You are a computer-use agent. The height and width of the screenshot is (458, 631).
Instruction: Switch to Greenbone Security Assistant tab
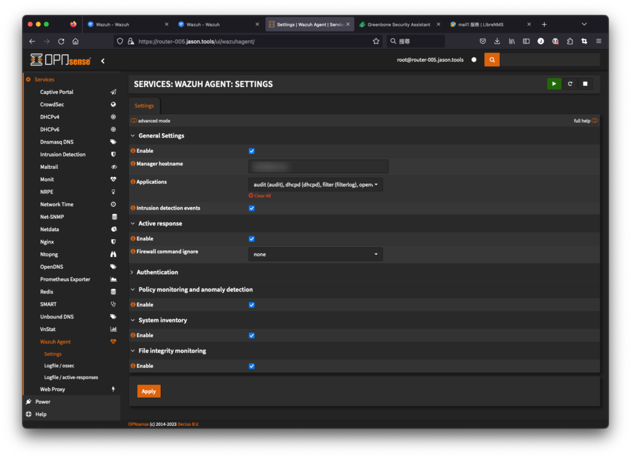click(399, 25)
